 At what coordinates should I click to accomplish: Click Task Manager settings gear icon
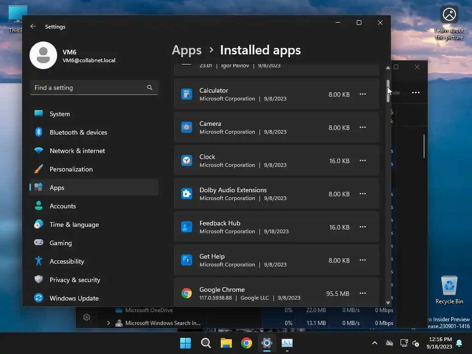tap(87, 317)
